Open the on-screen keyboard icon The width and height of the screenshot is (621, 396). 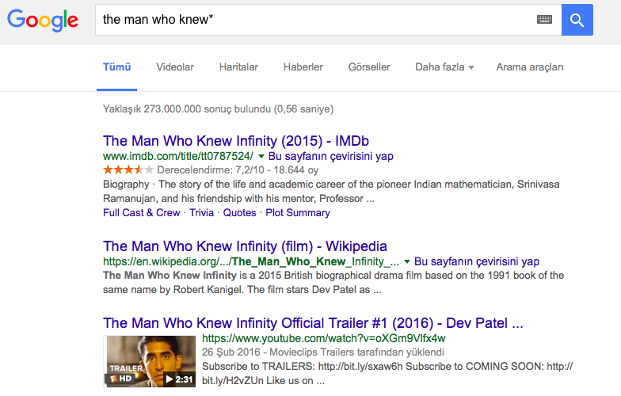click(x=545, y=19)
